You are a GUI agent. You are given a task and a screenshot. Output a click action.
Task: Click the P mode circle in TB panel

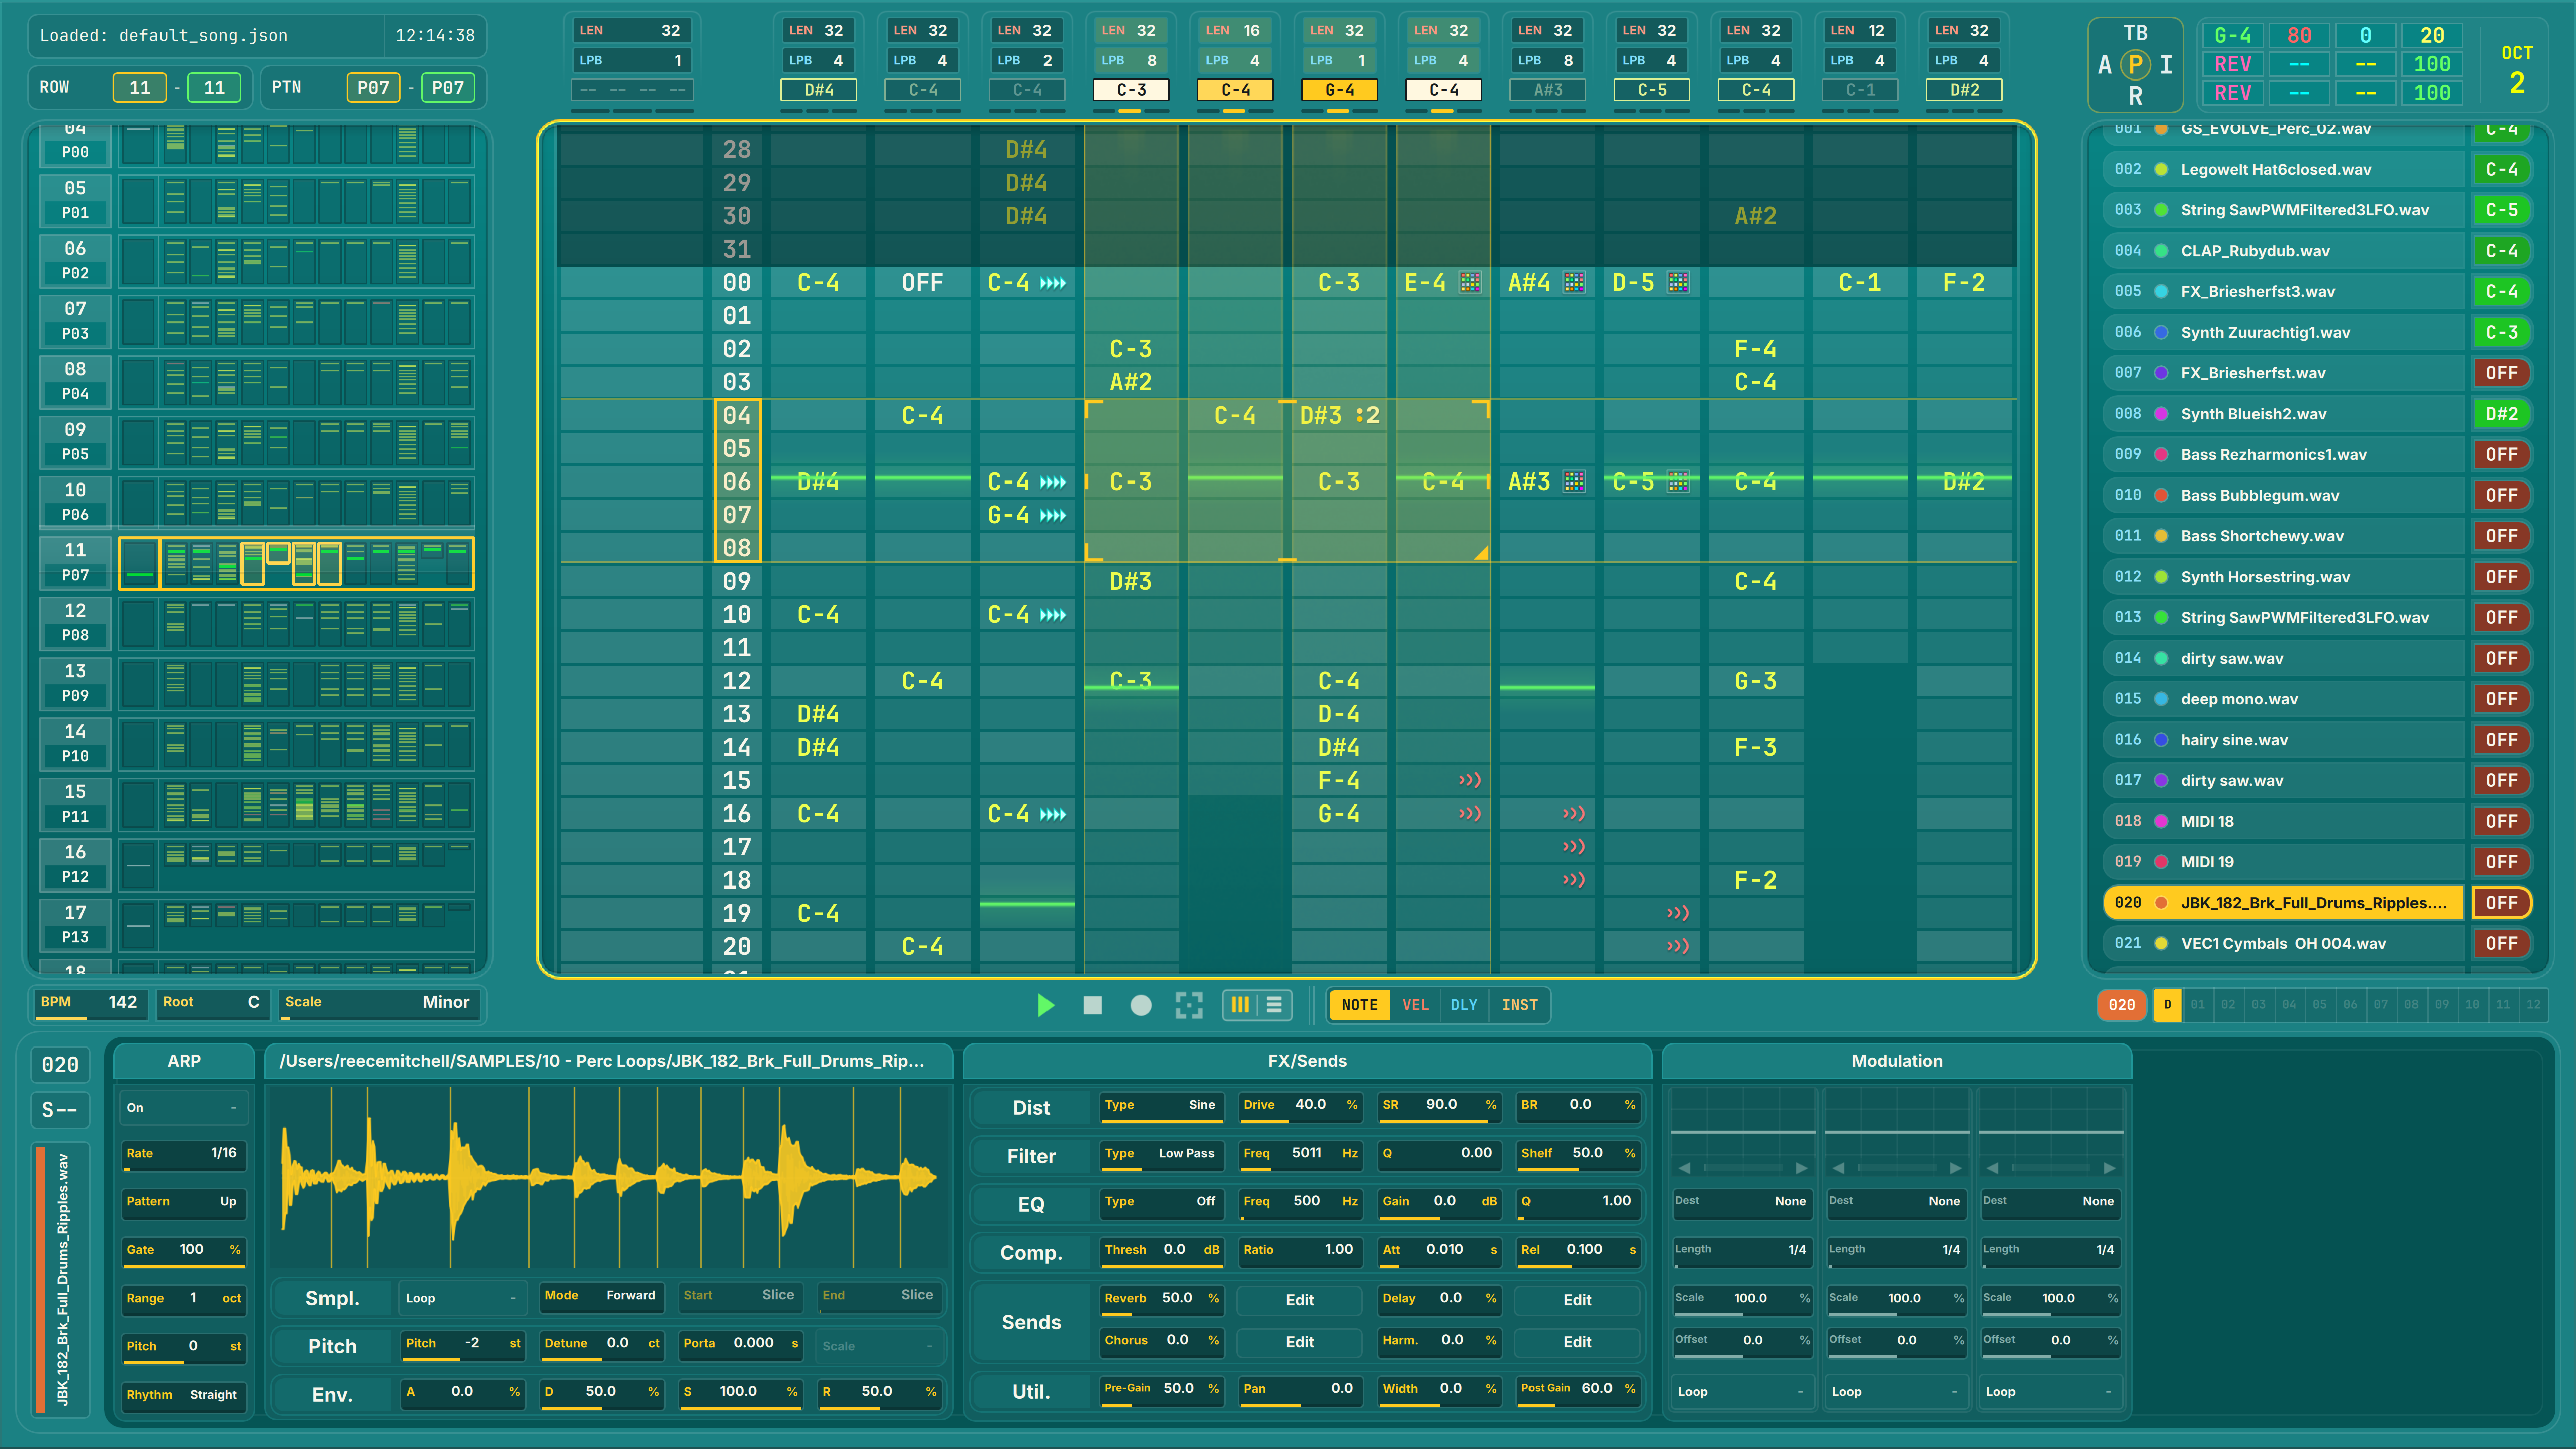tap(2135, 65)
